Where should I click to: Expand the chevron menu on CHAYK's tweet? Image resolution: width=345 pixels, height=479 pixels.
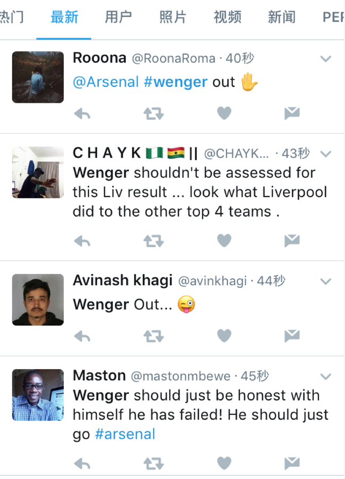click(x=325, y=154)
